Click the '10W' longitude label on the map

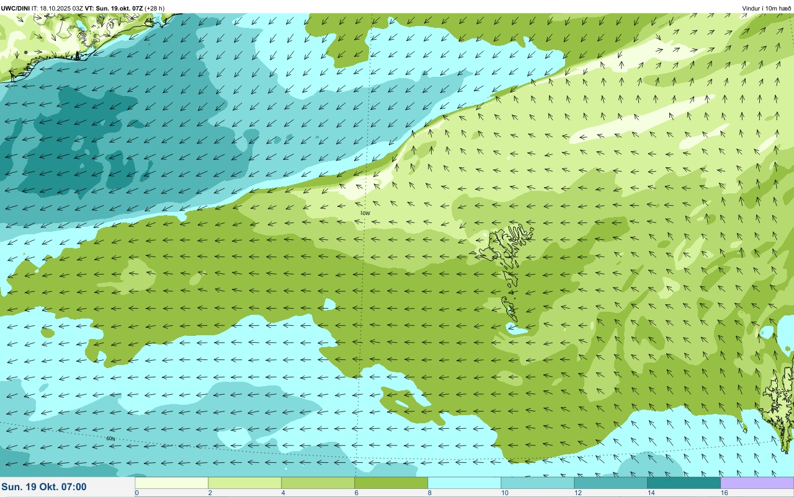pos(365,213)
